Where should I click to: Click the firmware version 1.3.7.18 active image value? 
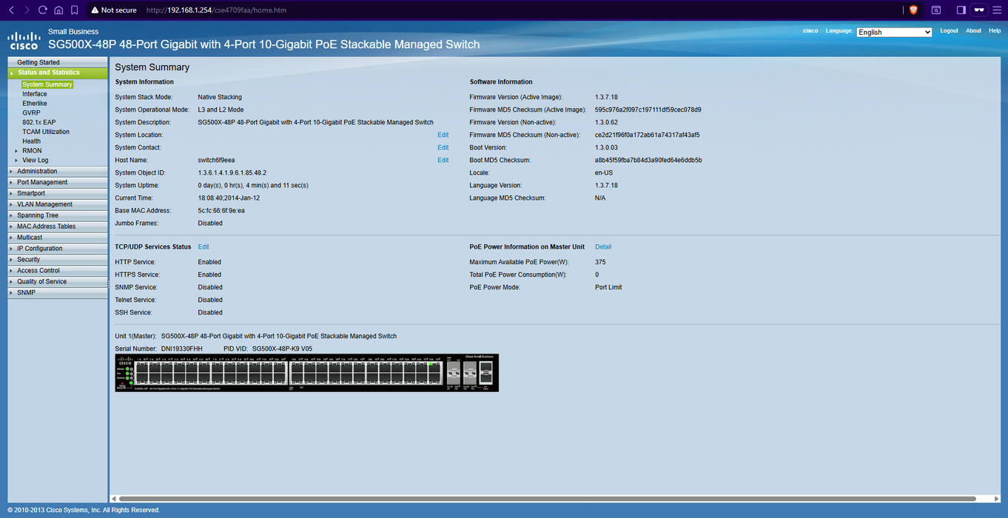tap(606, 98)
